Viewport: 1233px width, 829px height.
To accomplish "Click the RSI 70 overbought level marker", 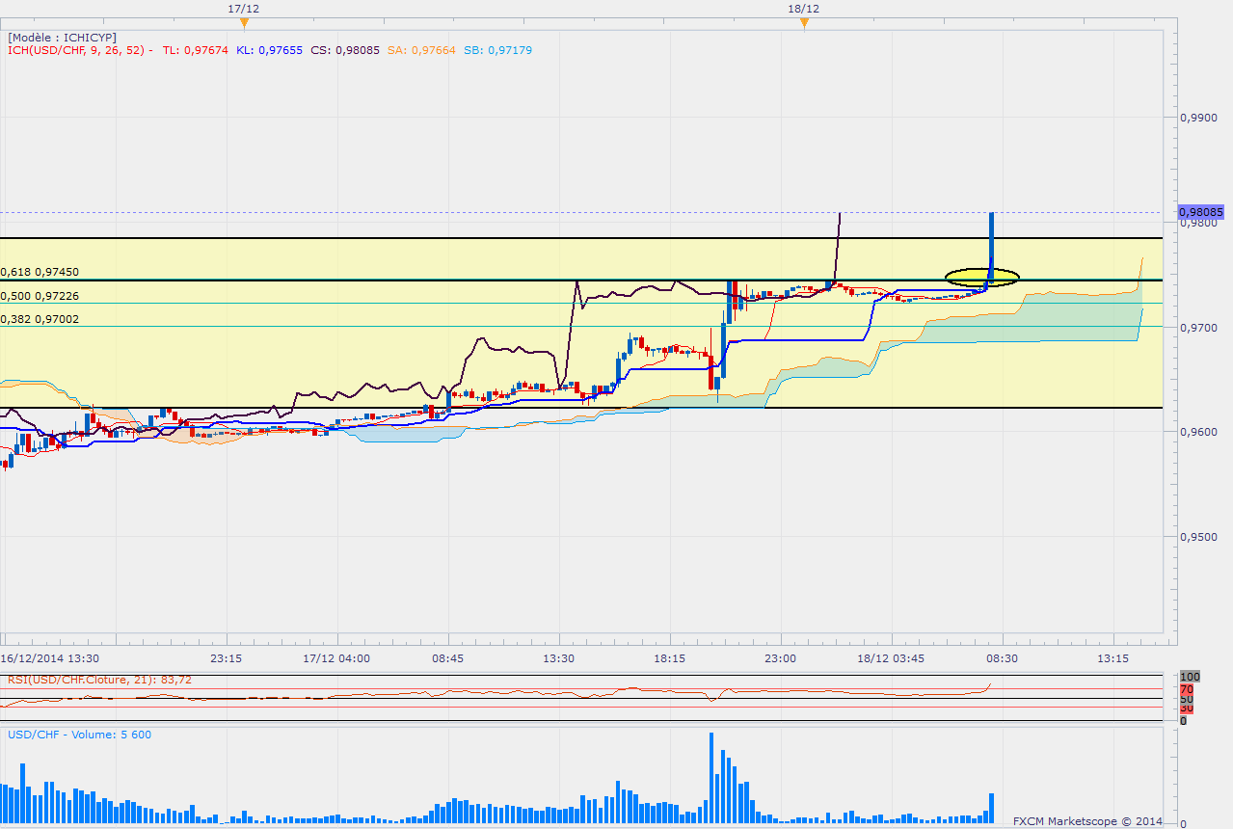I will (x=1187, y=689).
